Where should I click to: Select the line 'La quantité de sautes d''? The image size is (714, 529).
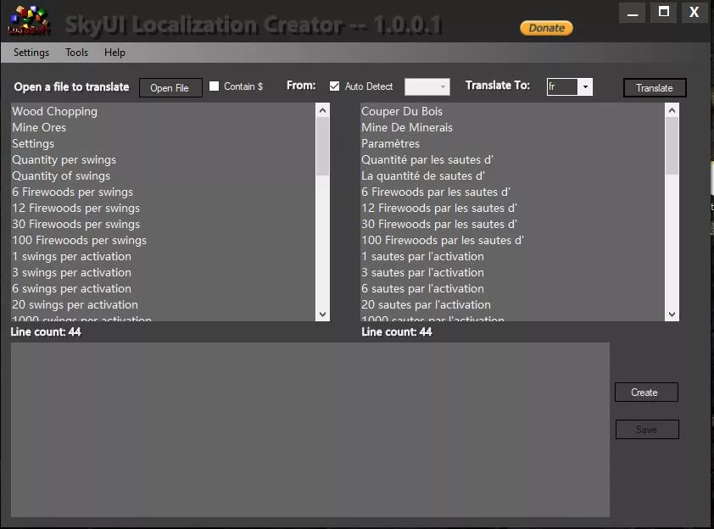click(x=423, y=175)
